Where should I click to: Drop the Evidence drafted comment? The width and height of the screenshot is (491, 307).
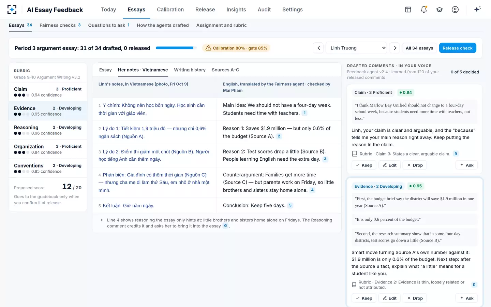415,298
